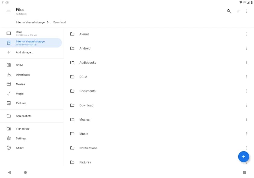Viewport: 254px width, 178px height.
Task: Tap the back navigation button
Action: [9, 172]
